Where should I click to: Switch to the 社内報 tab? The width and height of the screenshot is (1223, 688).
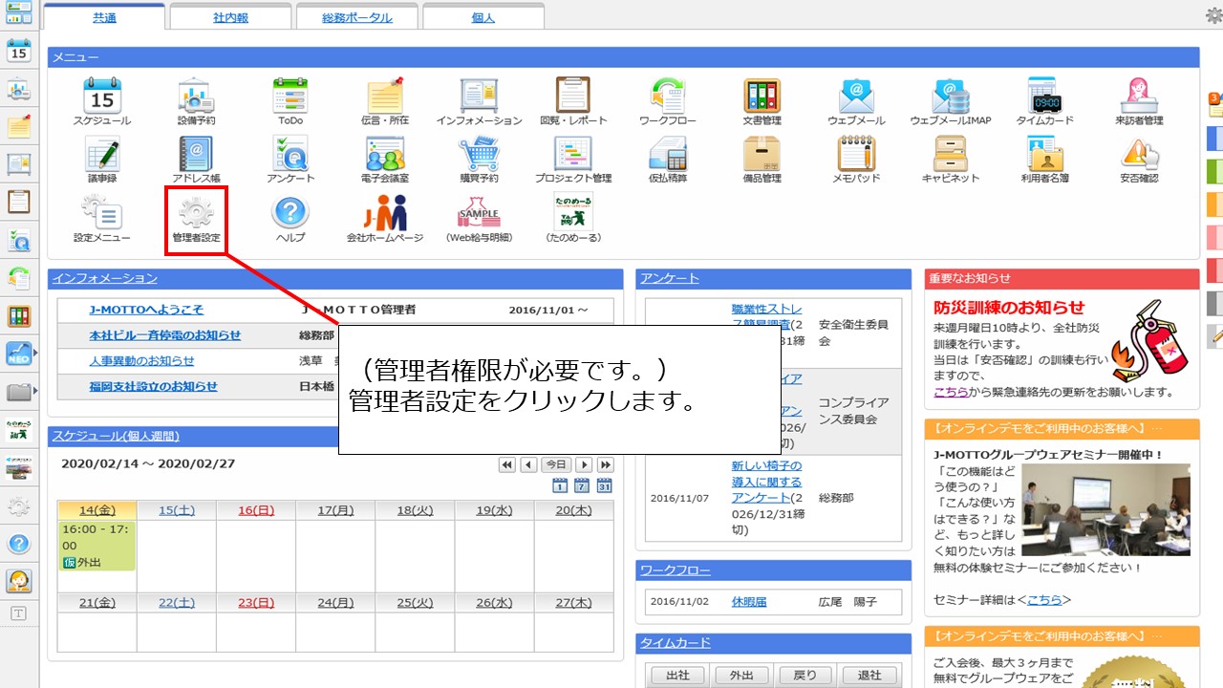(229, 17)
